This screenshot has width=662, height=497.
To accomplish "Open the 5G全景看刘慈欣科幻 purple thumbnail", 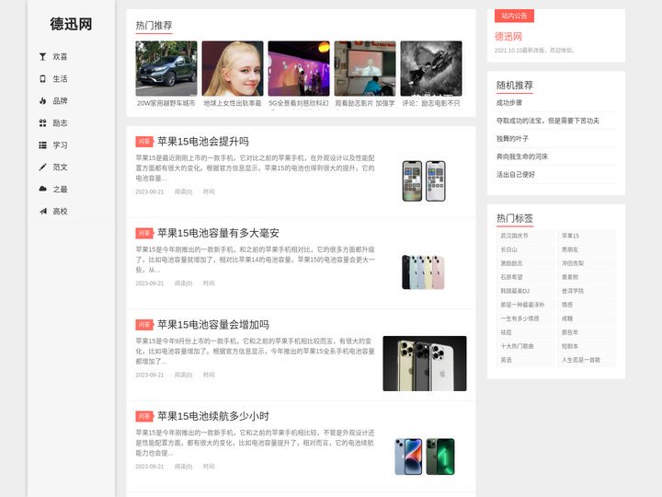I will 299,68.
